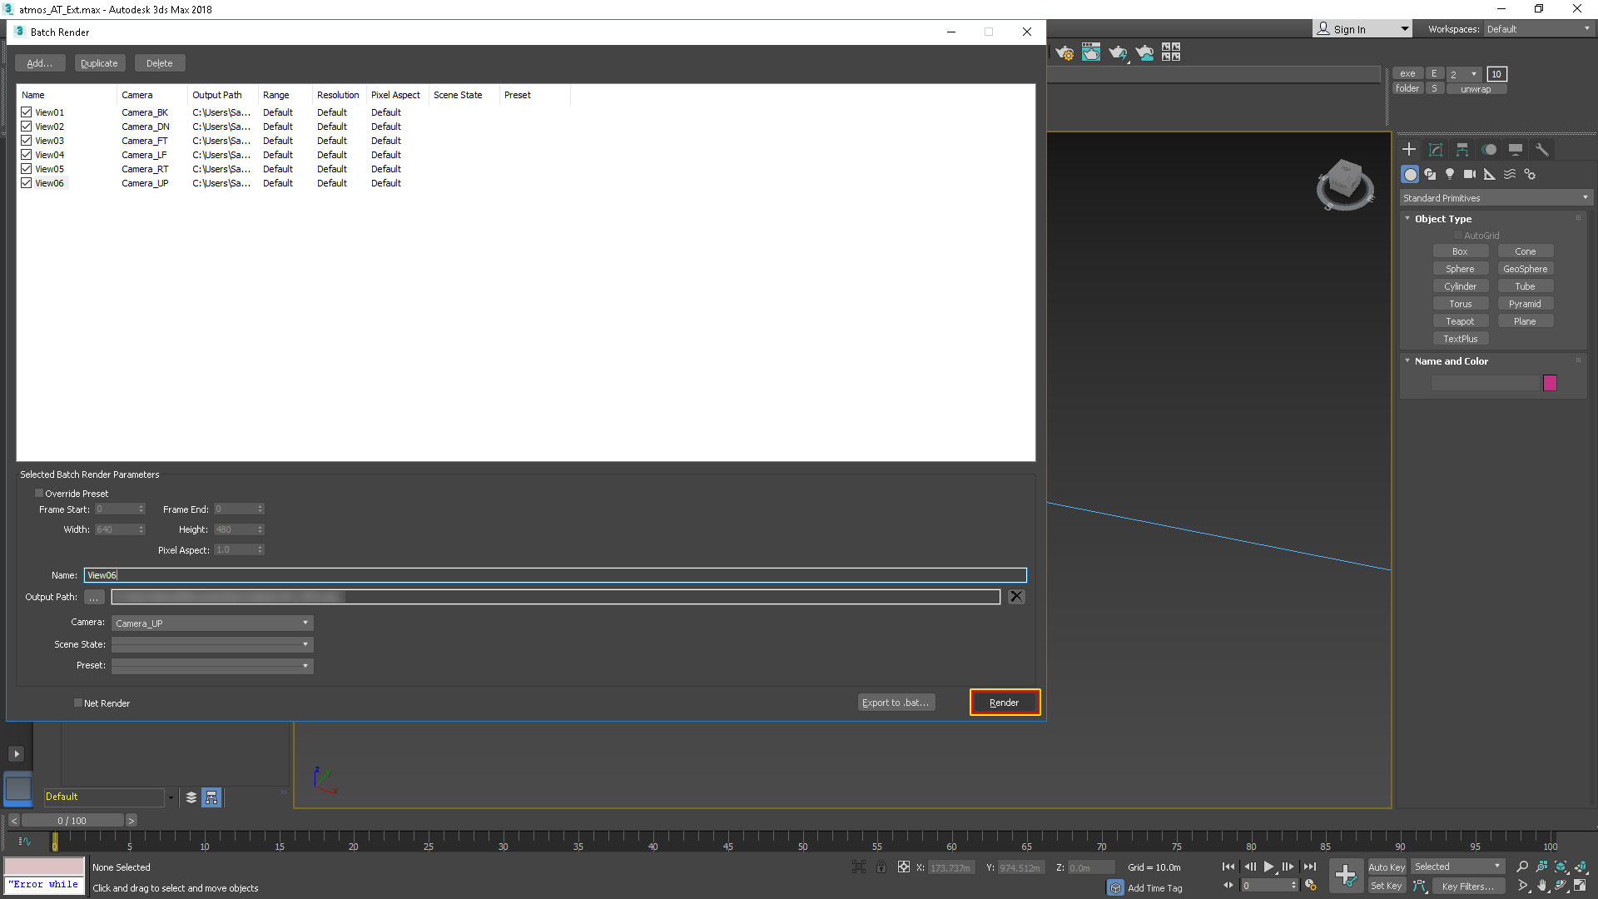Click the Play Animation button
This screenshot has width=1598, height=899.
(1268, 867)
